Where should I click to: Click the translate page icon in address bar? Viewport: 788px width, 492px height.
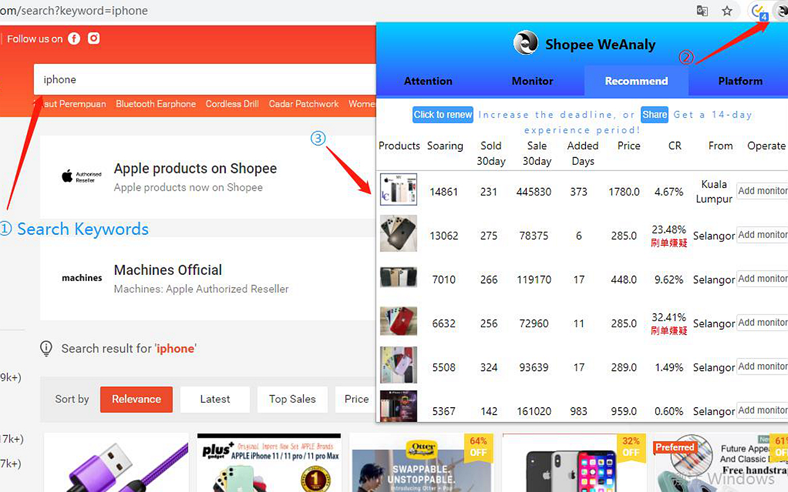[x=702, y=11]
